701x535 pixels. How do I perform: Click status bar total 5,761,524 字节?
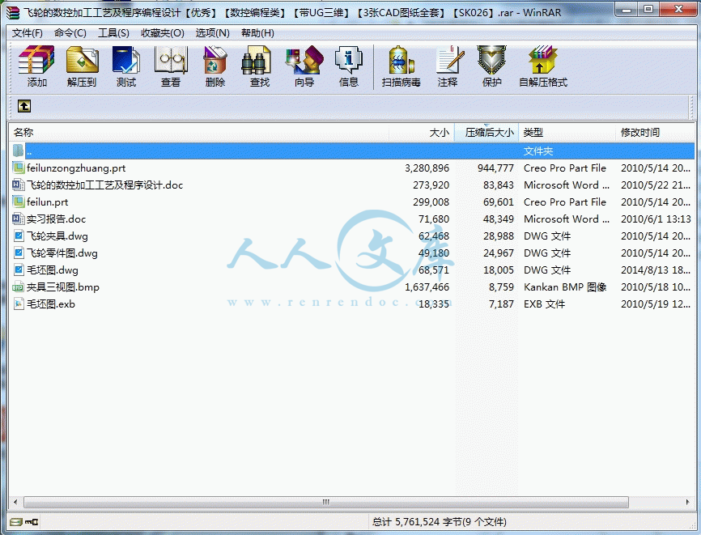coord(440,521)
